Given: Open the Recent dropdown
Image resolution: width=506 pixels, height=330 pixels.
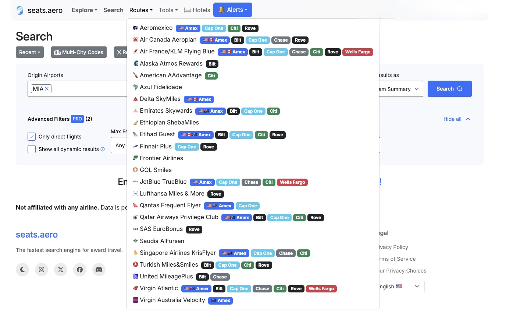Looking at the screenshot, I should pos(30,52).
